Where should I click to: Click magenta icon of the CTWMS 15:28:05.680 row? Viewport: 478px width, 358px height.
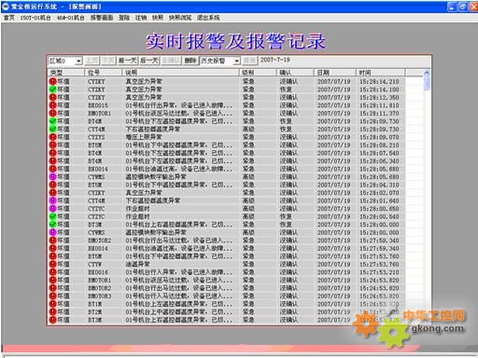[52, 177]
